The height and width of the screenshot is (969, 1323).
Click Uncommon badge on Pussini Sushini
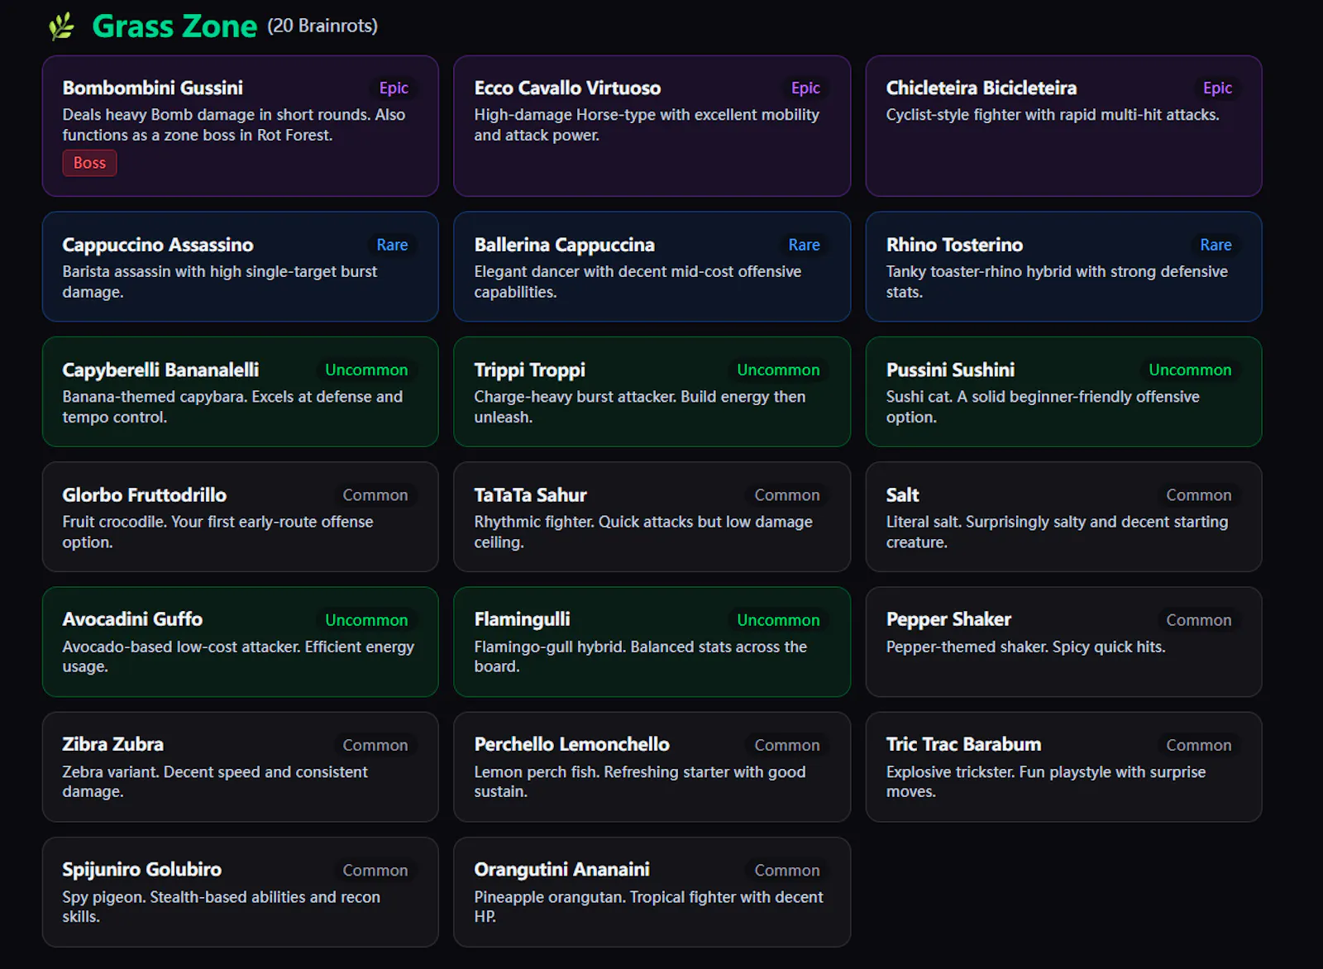click(1190, 370)
